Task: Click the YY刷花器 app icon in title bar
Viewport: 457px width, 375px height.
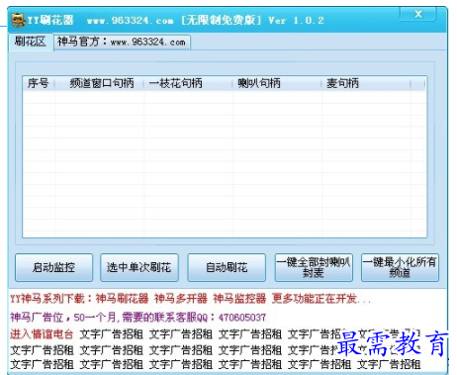Action: (x=19, y=20)
